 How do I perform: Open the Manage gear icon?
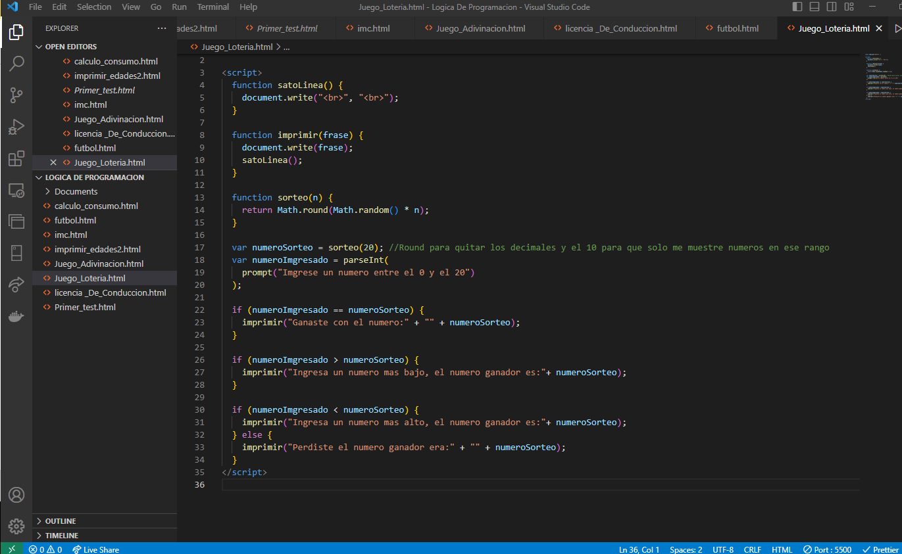click(x=16, y=526)
